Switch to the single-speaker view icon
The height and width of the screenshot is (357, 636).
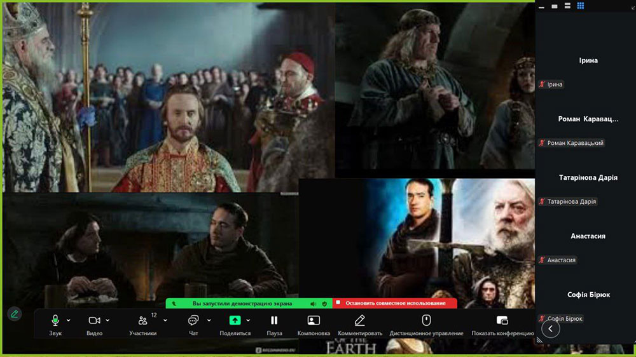tap(555, 6)
